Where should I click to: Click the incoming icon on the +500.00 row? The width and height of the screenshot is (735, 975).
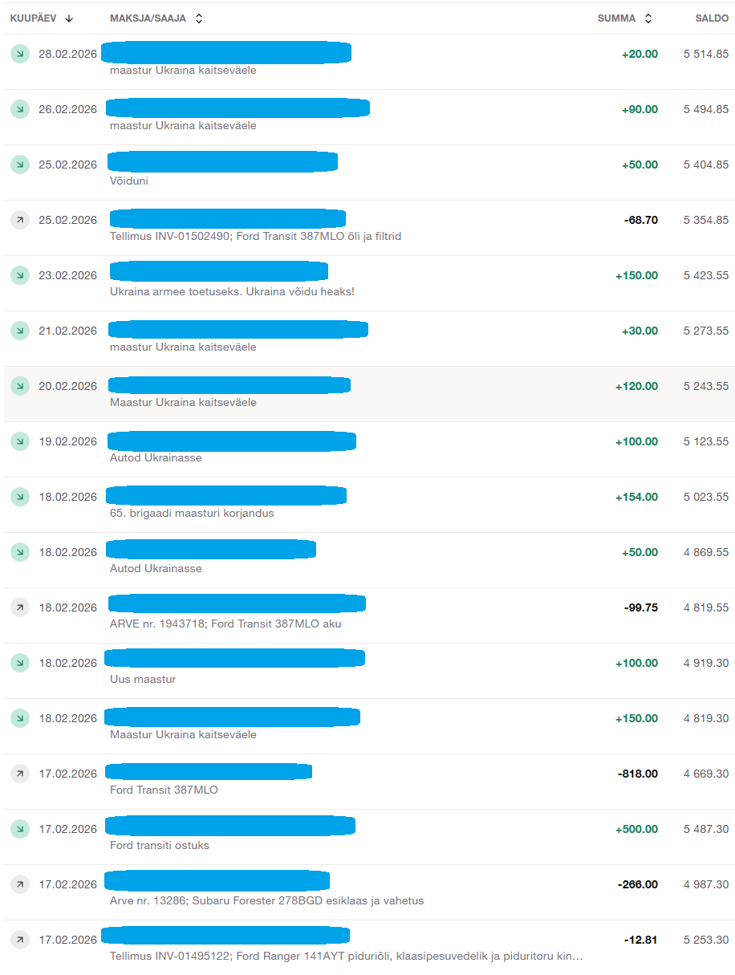point(19,829)
